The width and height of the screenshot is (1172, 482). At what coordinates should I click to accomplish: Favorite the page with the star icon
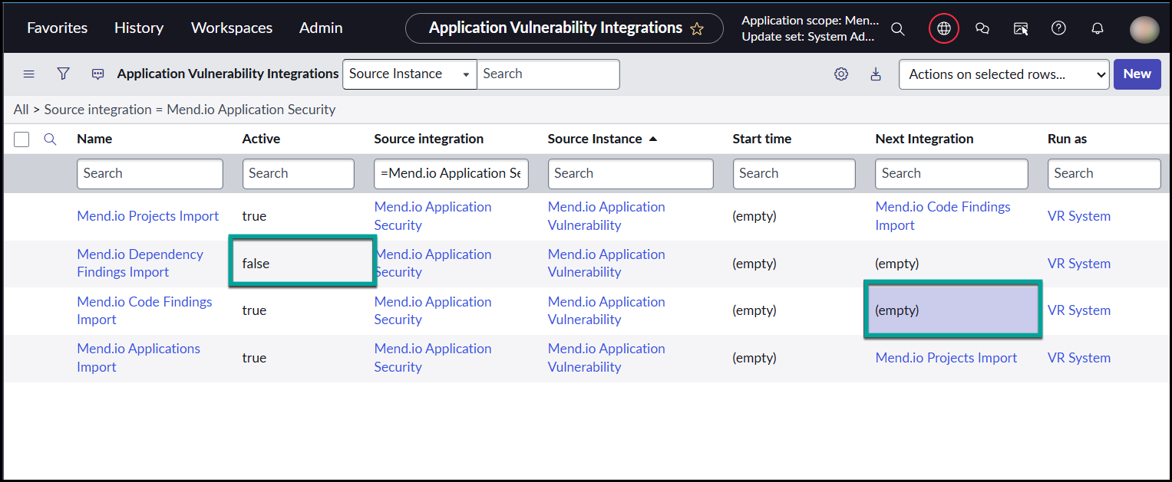697,28
